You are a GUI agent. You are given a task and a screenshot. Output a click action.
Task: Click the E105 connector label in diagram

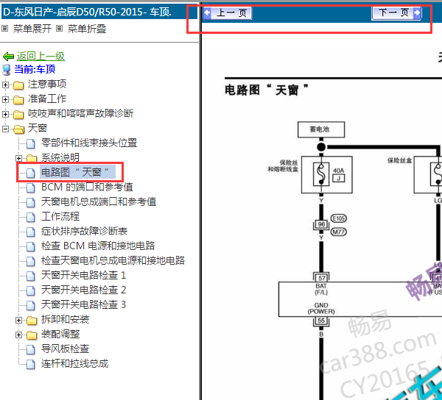click(x=339, y=218)
